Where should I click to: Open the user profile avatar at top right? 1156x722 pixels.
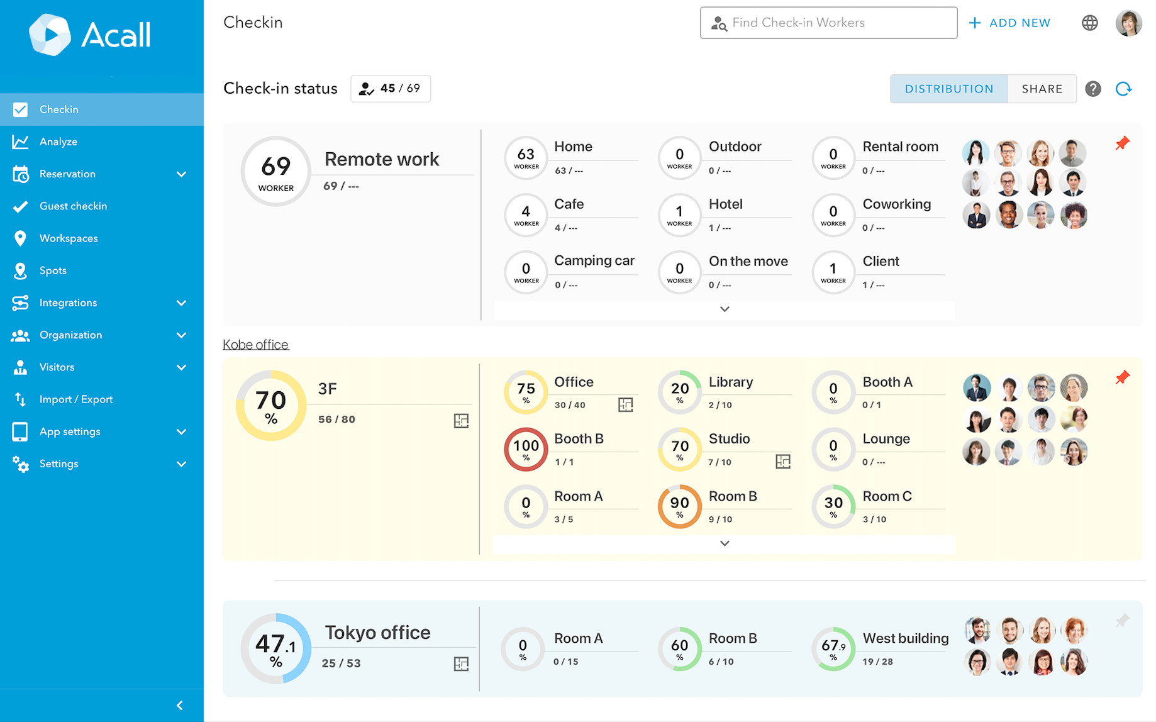click(x=1128, y=23)
